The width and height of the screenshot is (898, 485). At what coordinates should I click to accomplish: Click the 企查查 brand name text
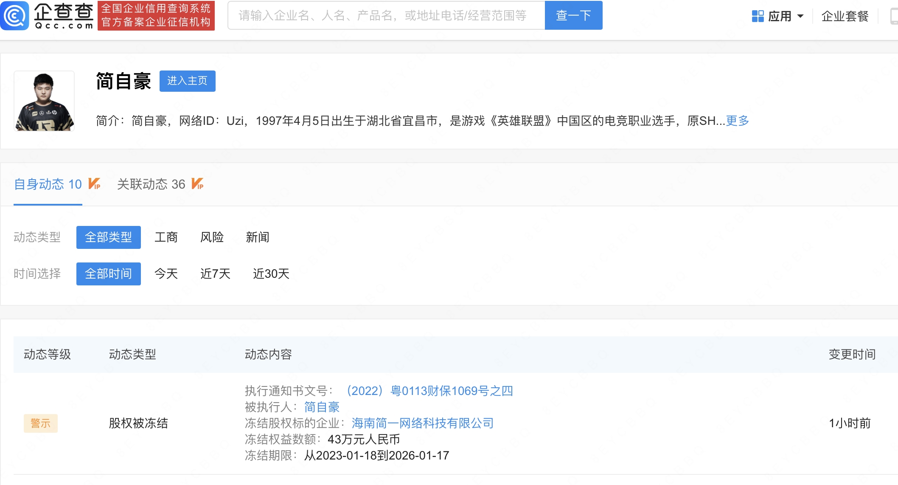click(64, 12)
